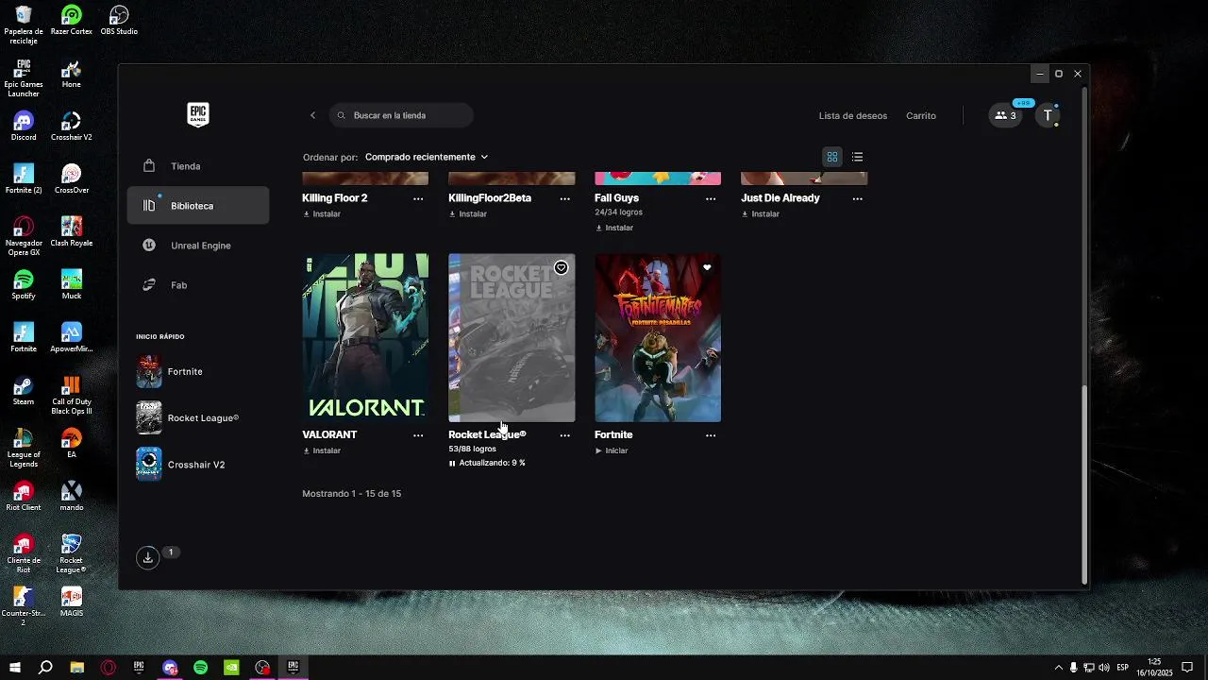Open the Fortnite cover thumbnail
This screenshot has width=1208, height=680.
coord(658,337)
